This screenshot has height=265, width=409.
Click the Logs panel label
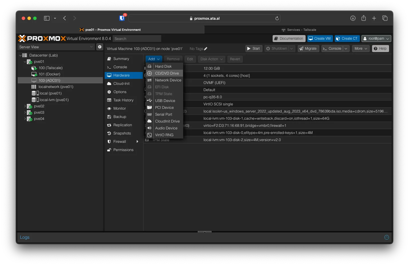click(x=25, y=237)
